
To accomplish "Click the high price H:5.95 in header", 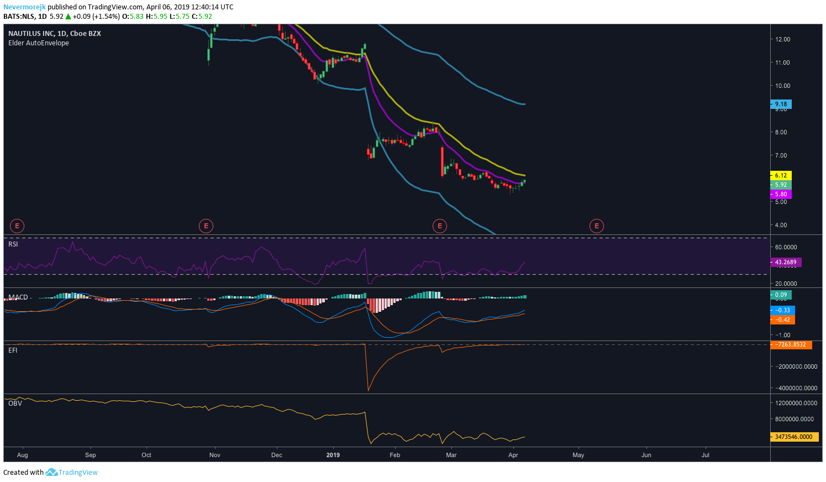I will (x=156, y=17).
